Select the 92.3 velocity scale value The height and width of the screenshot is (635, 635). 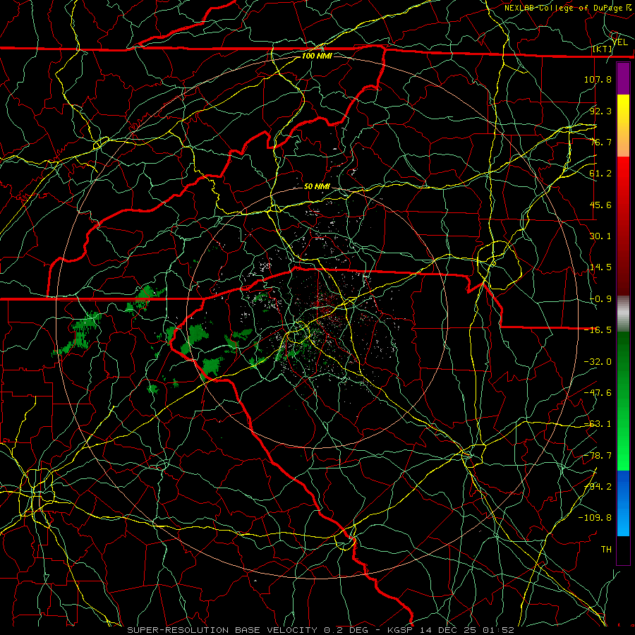click(600, 111)
